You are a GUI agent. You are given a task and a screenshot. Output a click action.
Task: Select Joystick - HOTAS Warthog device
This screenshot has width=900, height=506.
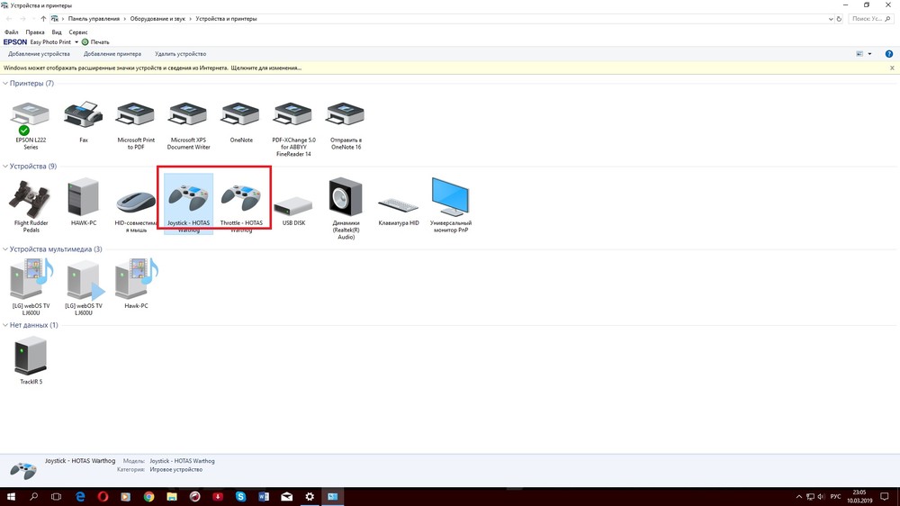(x=189, y=203)
